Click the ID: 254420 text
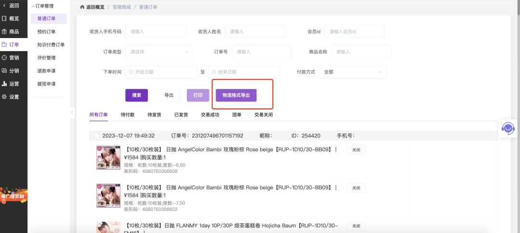 pyautogui.click(x=306, y=136)
